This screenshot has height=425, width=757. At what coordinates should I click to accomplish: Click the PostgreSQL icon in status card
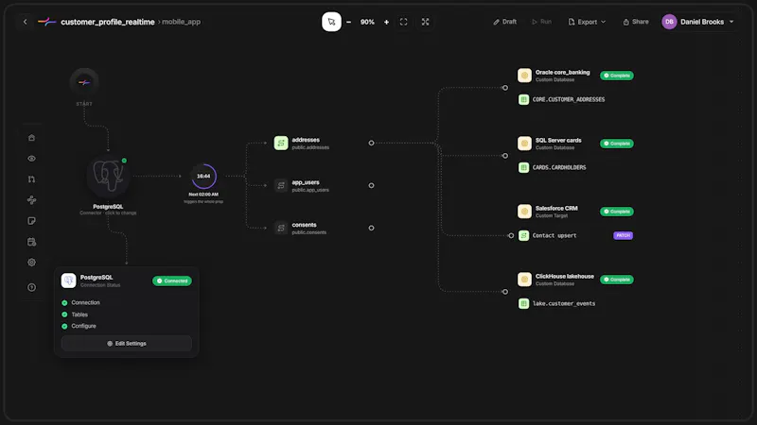(x=68, y=280)
